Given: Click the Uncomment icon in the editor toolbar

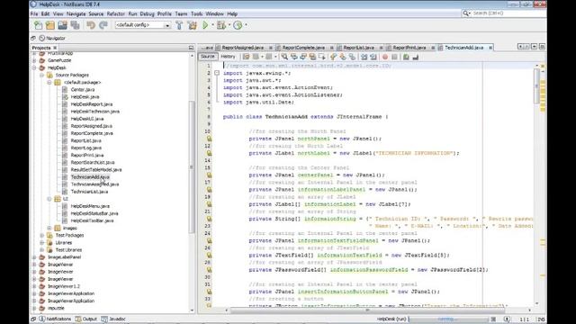Looking at the screenshot, I should (416, 57).
